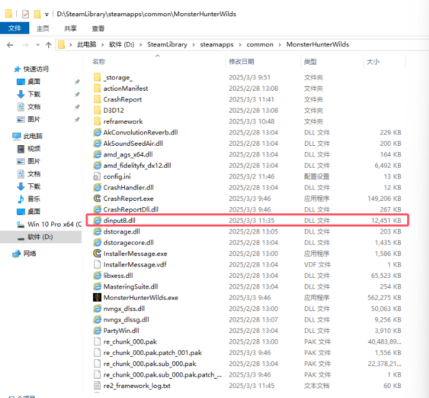429x398 pixels.
Task: Expand the quick access toolbar customize dropdown
Action: 47,14
